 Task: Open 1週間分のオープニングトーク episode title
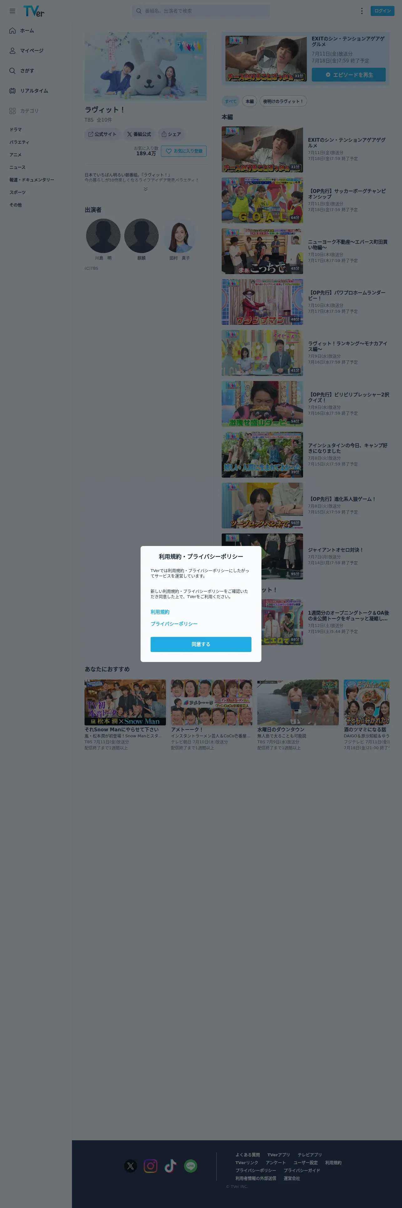[349, 616]
